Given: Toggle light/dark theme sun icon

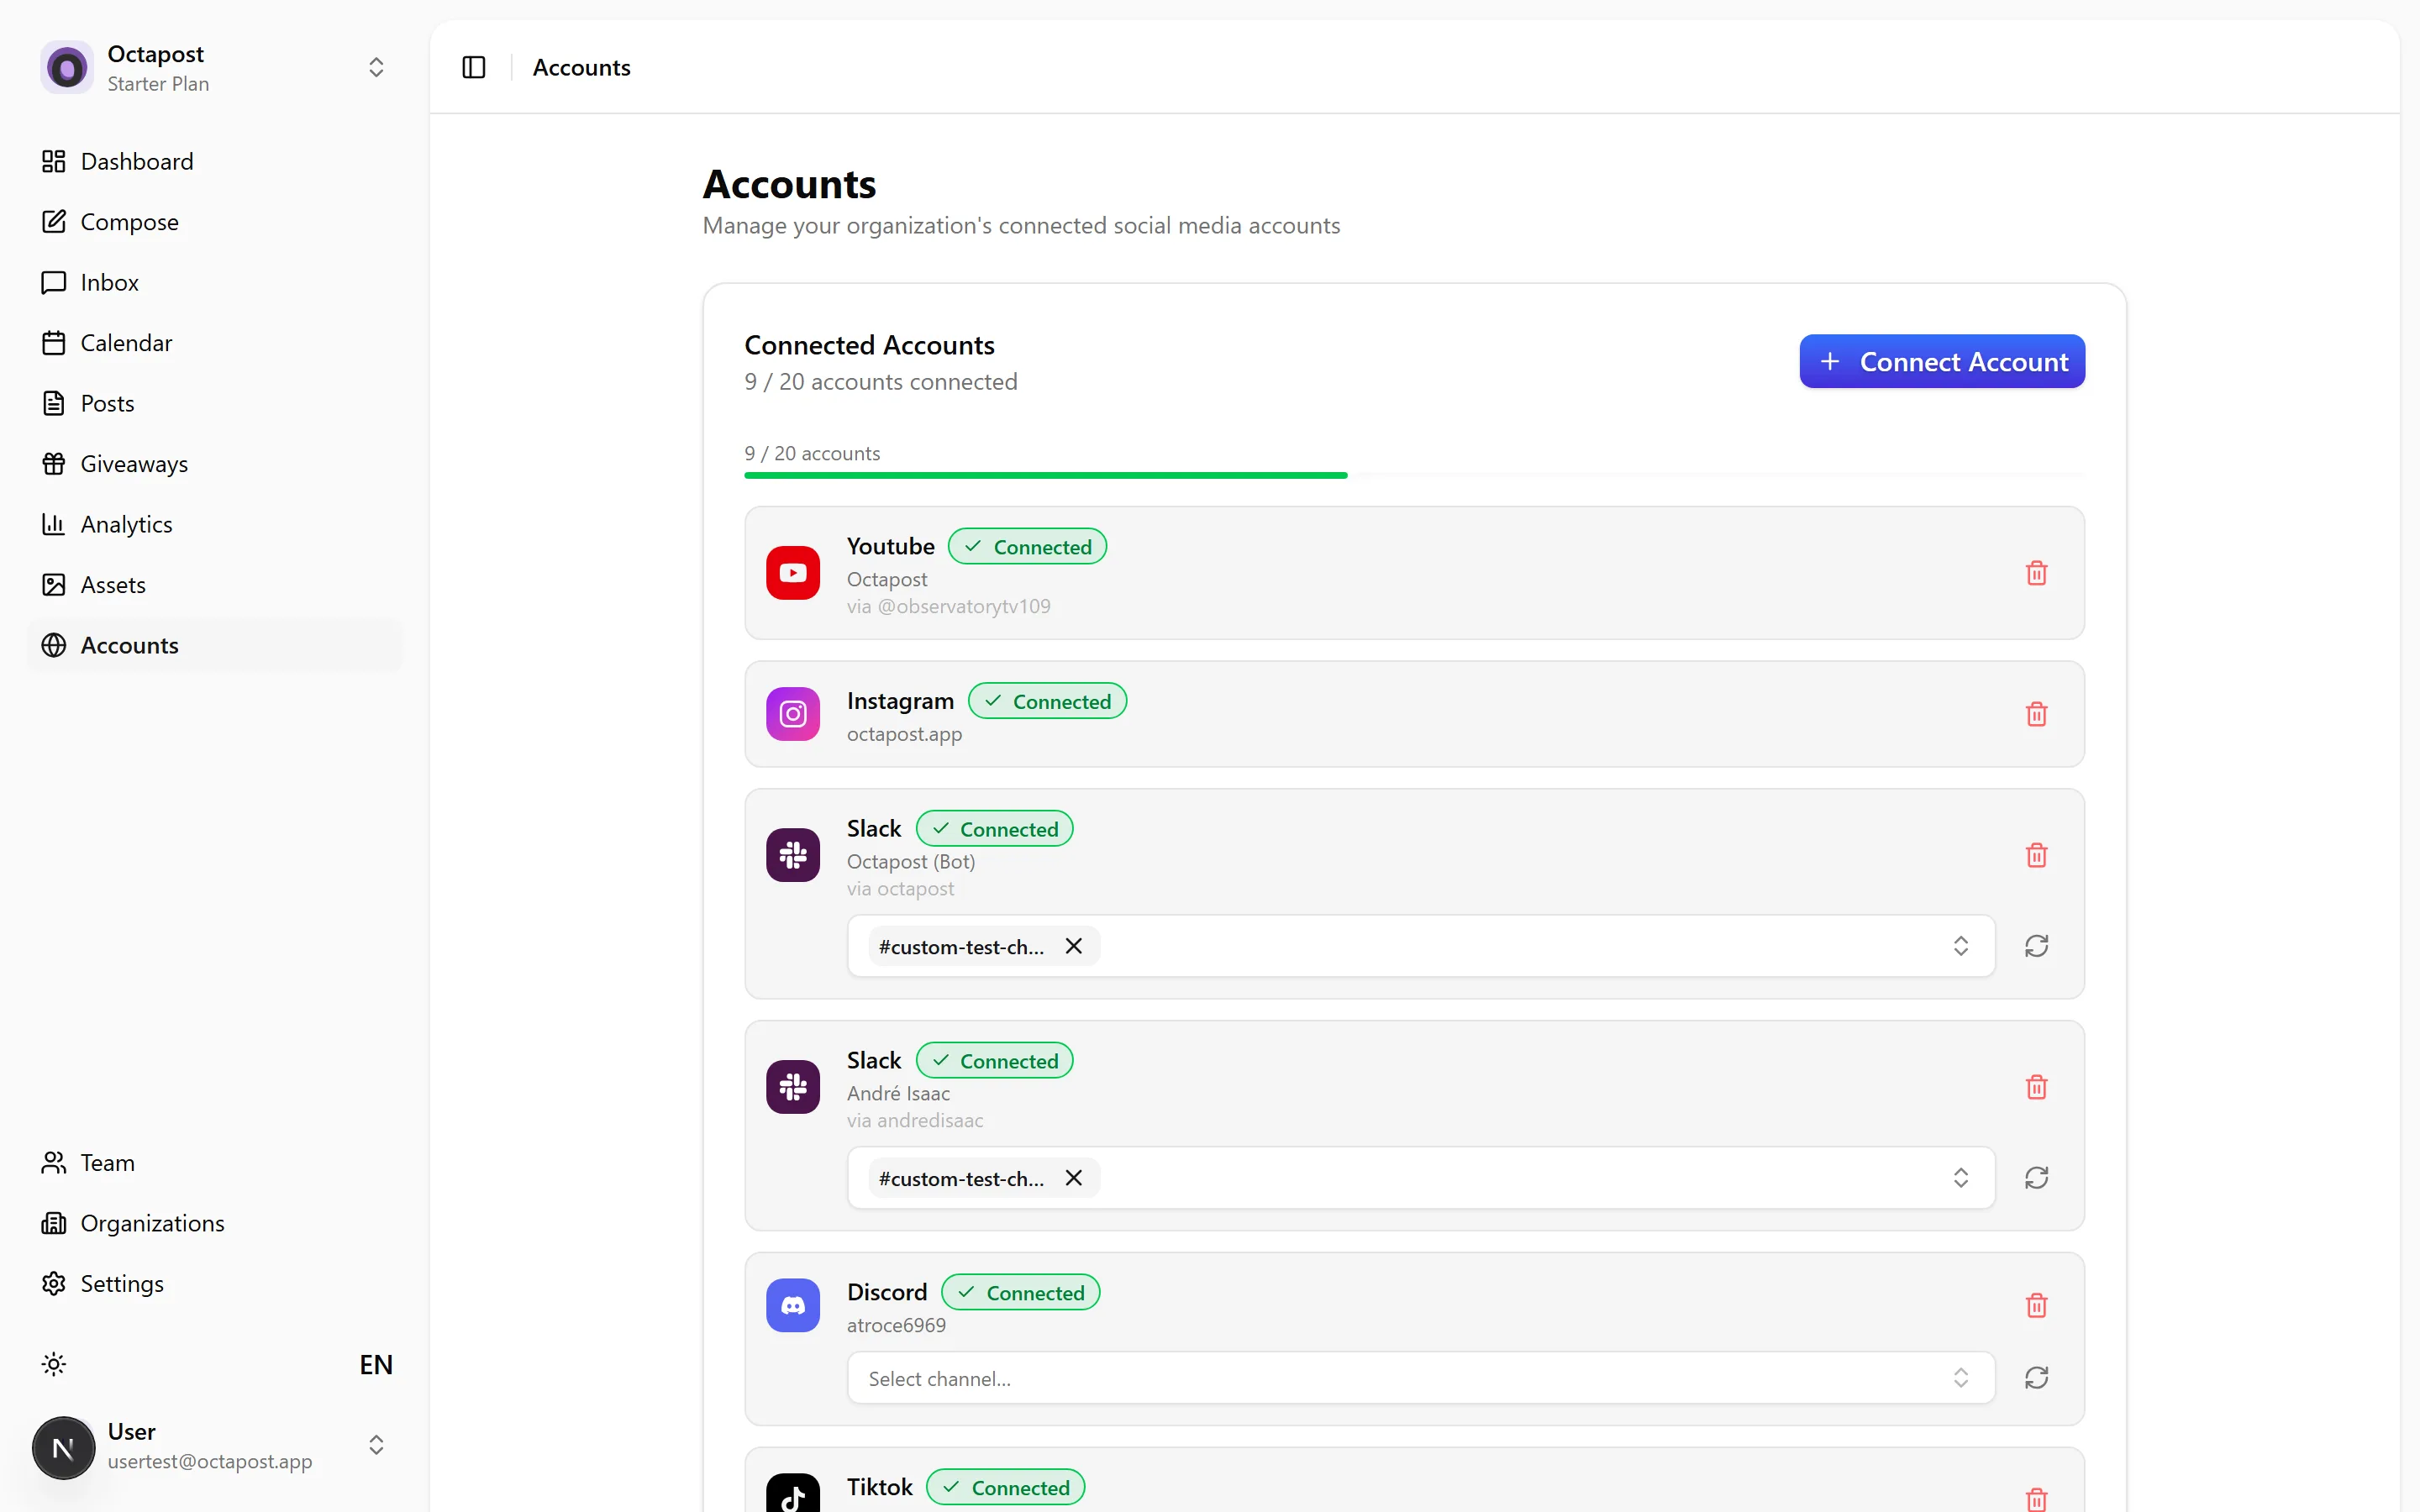Looking at the screenshot, I should tap(54, 1364).
